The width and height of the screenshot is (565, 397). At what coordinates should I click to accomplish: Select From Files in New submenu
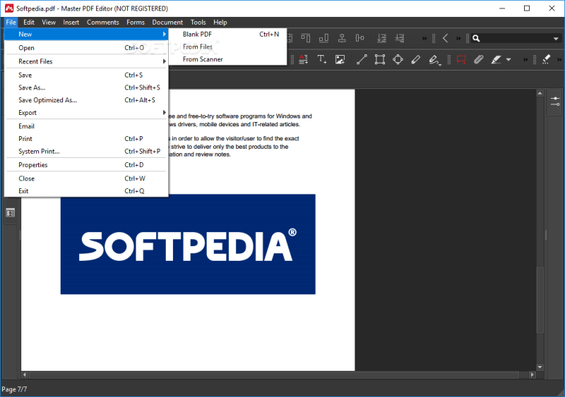(x=227, y=47)
